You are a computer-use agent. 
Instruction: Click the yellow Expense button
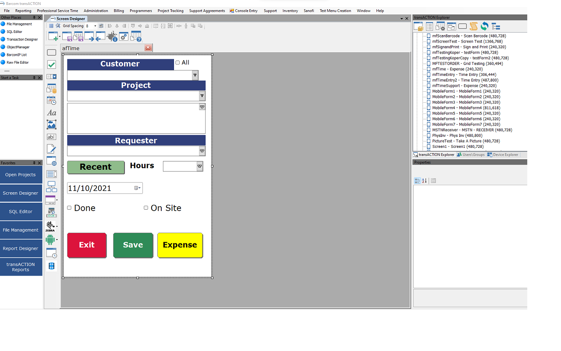(x=180, y=245)
